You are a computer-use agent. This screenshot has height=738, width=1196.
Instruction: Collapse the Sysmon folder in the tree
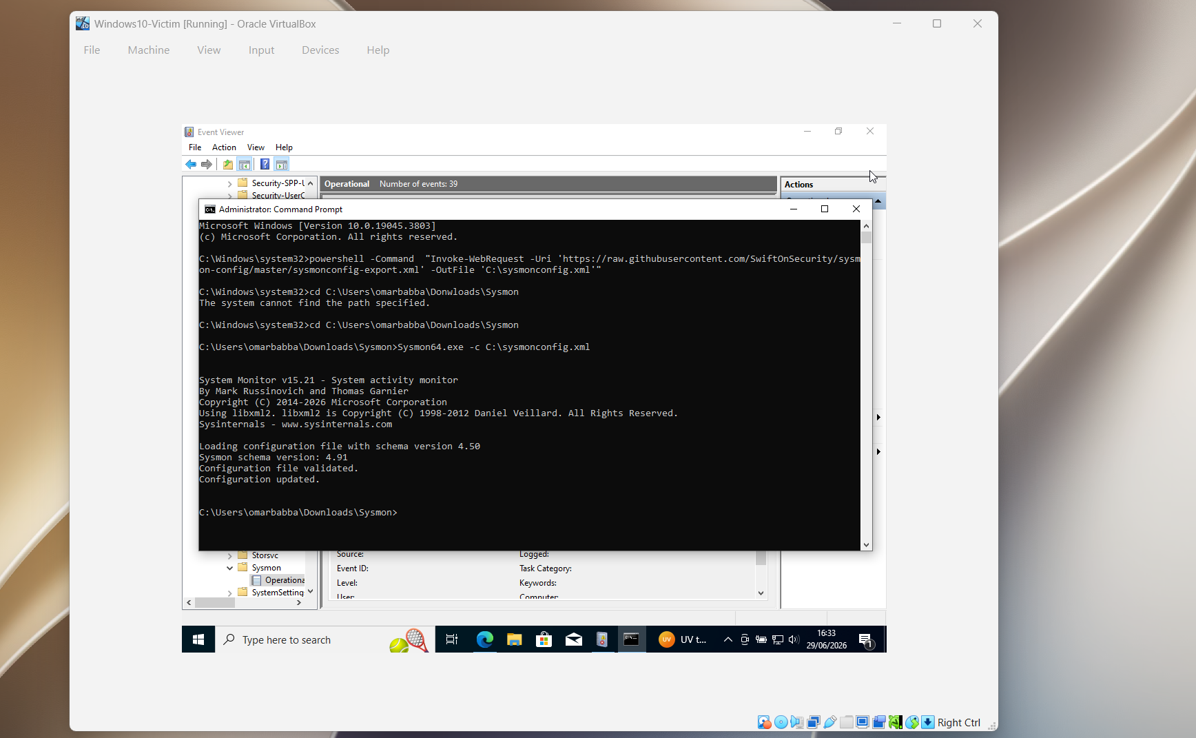(x=230, y=568)
